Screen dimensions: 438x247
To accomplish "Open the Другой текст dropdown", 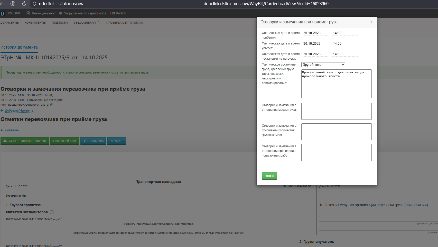I will (x=323, y=65).
